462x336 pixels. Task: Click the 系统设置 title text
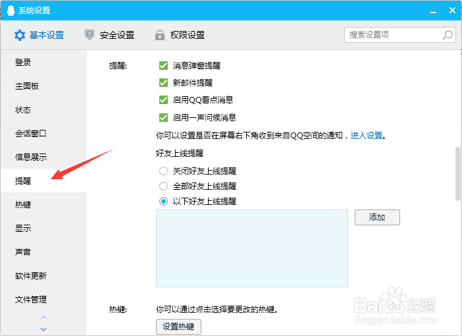tap(34, 11)
